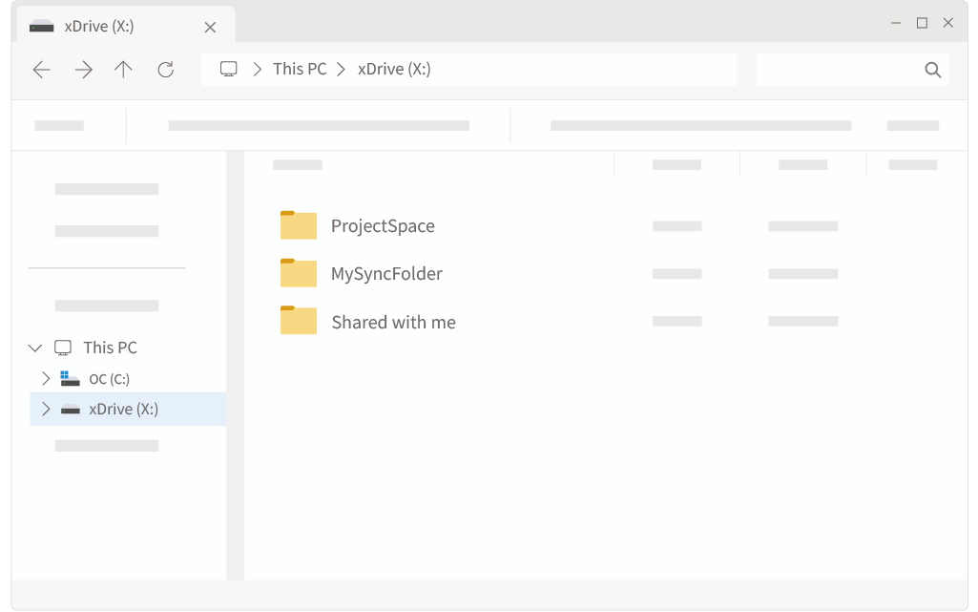Go forward with the right arrow
Viewport: 978px width, 612px height.
[84, 70]
